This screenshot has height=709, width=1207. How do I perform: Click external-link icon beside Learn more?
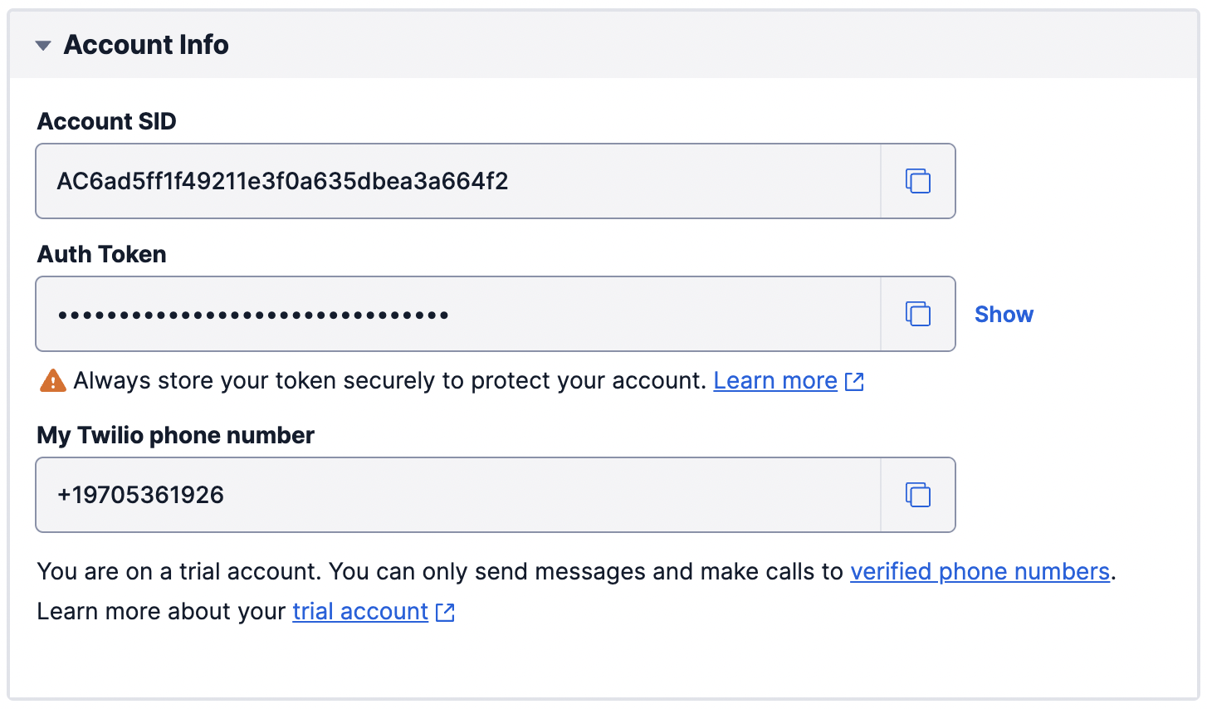click(854, 381)
